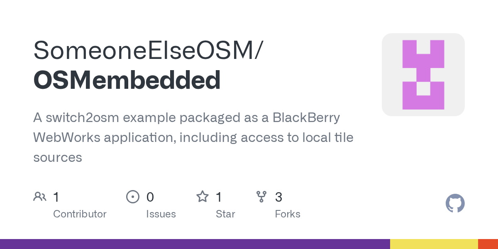Click the switch2osm description text
Viewport: 498px width, 249px height.
(193, 137)
